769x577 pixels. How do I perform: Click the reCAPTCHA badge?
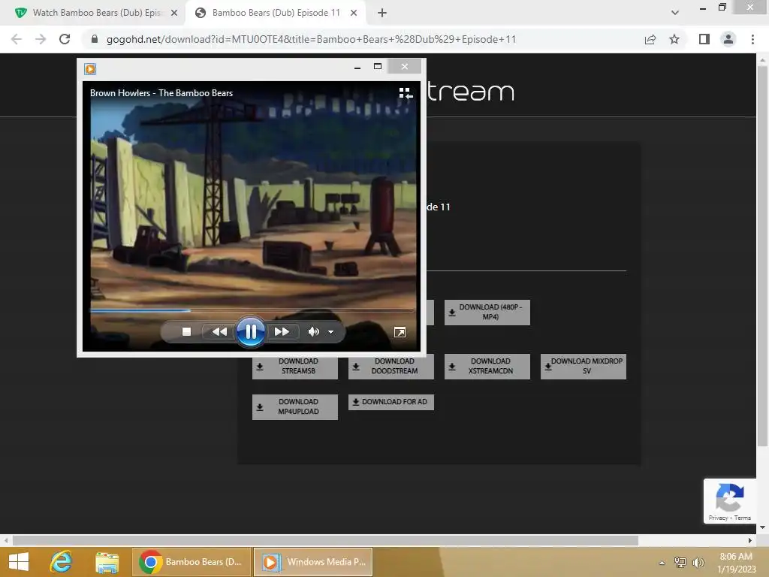tap(730, 501)
